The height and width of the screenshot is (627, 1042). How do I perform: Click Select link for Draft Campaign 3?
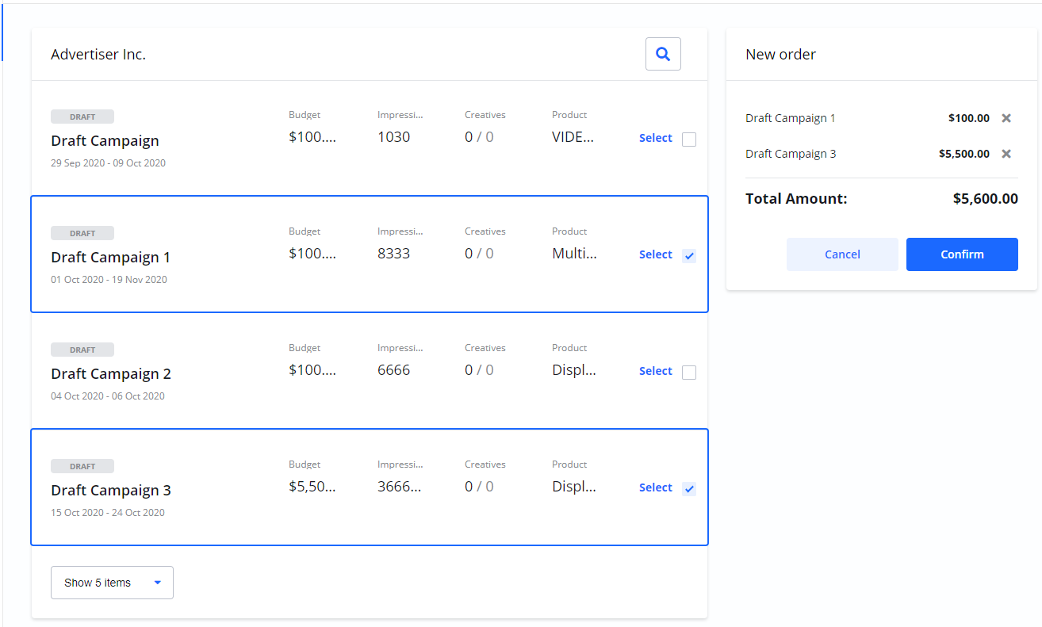point(655,487)
